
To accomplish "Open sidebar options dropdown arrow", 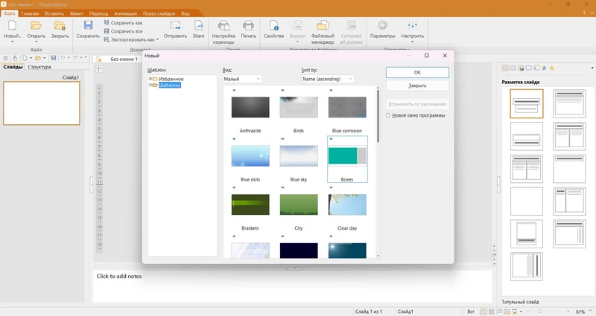I will 592,68.
